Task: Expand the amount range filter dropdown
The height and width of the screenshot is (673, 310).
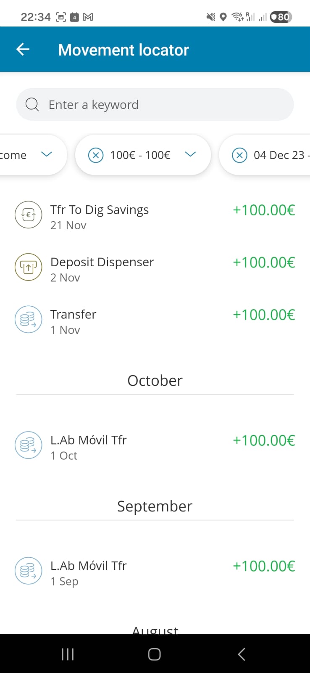Action: coord(190,154)
